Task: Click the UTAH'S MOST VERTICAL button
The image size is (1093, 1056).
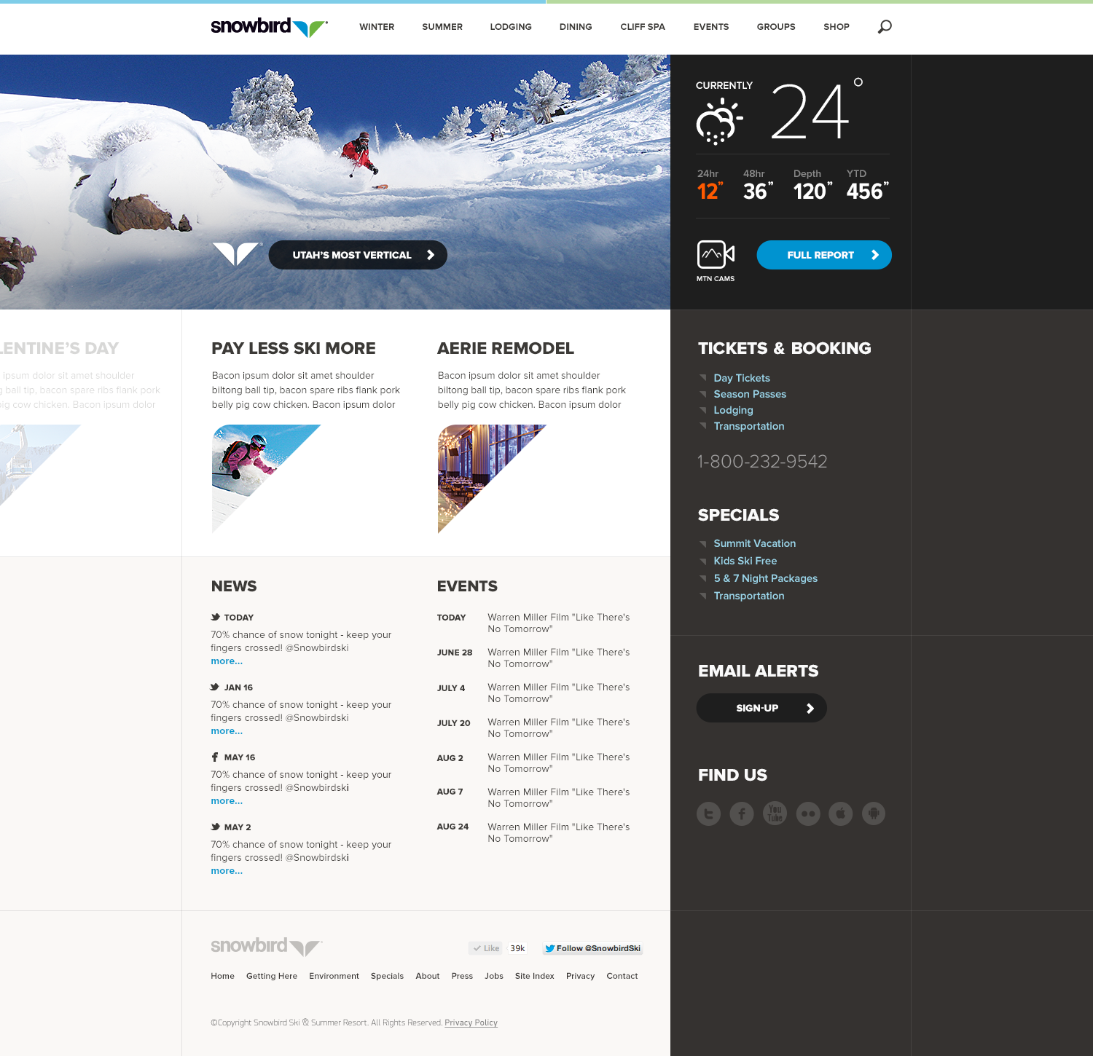Action: [x=358, y=255]
